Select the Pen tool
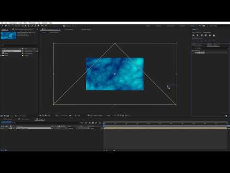Screen dimensions: 230x173 (25, 25)
